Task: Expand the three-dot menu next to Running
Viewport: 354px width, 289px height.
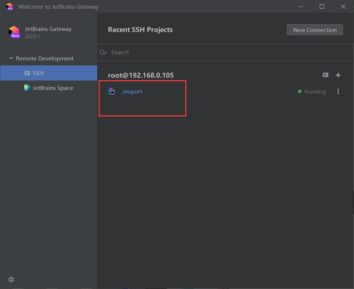Action: [338, 91]
